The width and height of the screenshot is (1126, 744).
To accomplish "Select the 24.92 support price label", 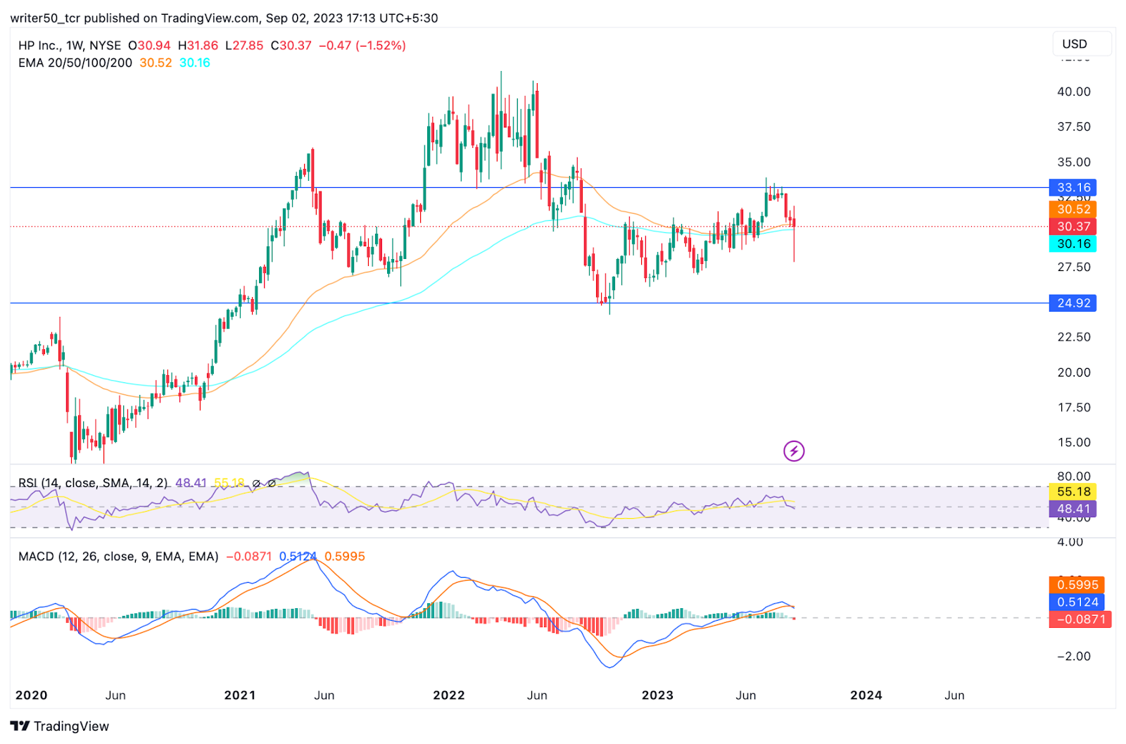I will [x=1073, y=303].
